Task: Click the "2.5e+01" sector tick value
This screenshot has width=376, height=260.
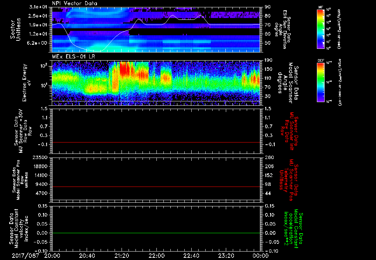Action: click(x=38, y=16)
